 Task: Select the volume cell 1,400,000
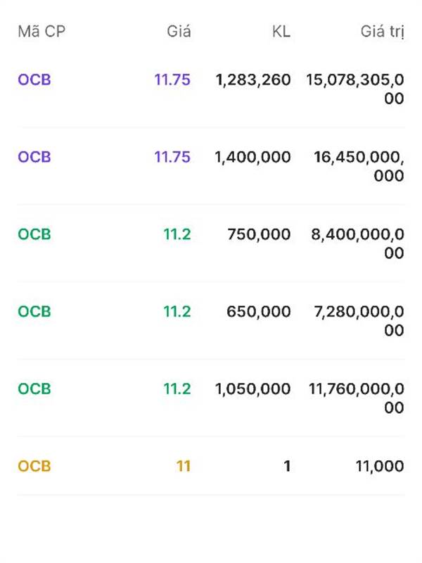pyautogui.click(x=252, y=157)
